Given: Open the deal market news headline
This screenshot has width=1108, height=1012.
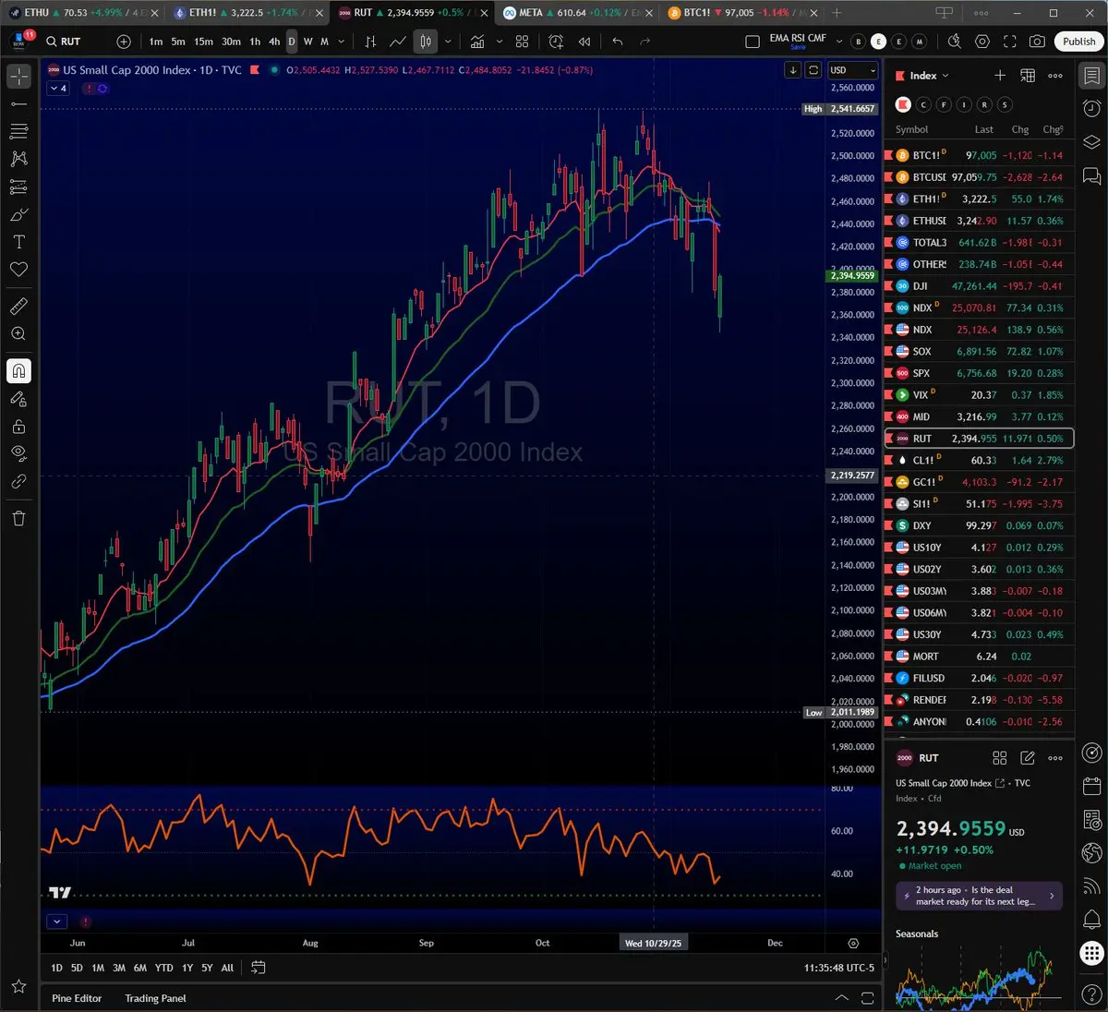Looking at the screenshot, I should (x=979, y=896).
